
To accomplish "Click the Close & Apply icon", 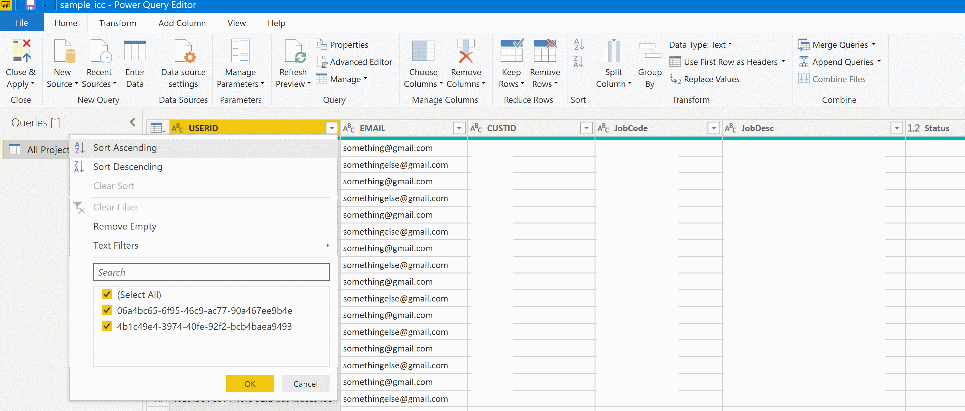I will [21, 51].
